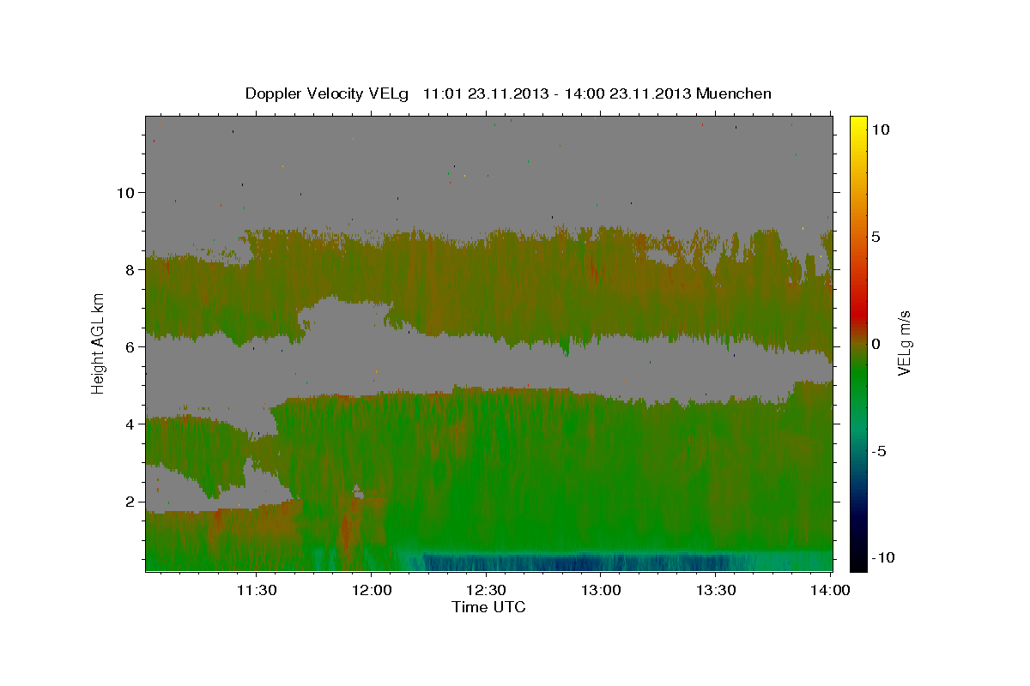Click the "VELg m/s" colorbar label
The width and height of the screenshot is (1030, 686).
coord(904,342)
